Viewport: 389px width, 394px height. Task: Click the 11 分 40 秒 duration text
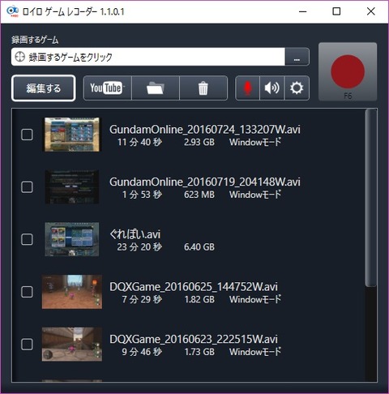coord(139,142)
